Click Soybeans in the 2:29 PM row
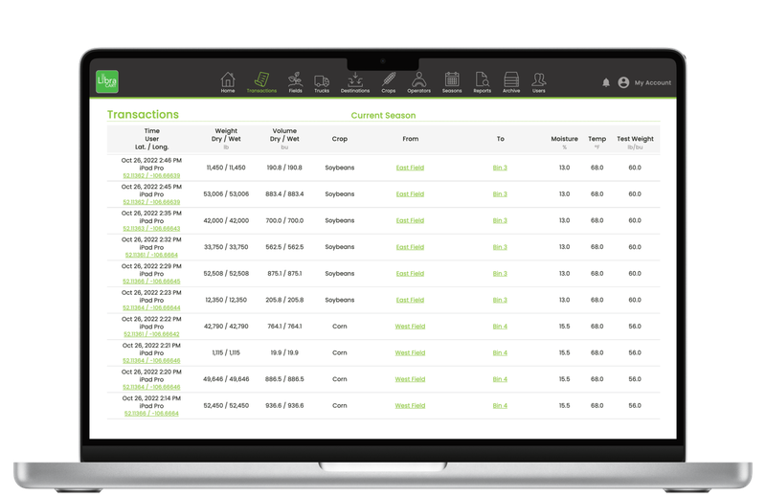This screenshot has height=497, width=766. click(340, 273)
